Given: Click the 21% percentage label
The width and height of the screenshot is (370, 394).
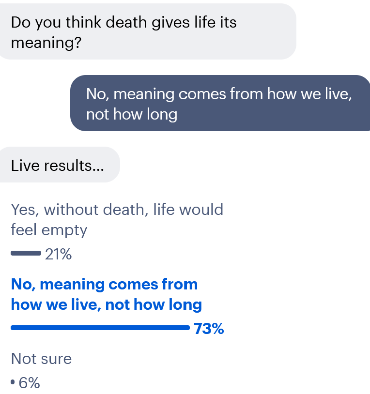Looking at the screenshot, I should click(x=58, y=254).
